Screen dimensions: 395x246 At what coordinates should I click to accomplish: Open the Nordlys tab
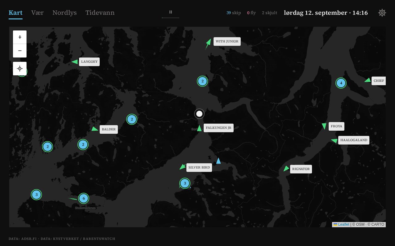64,13
